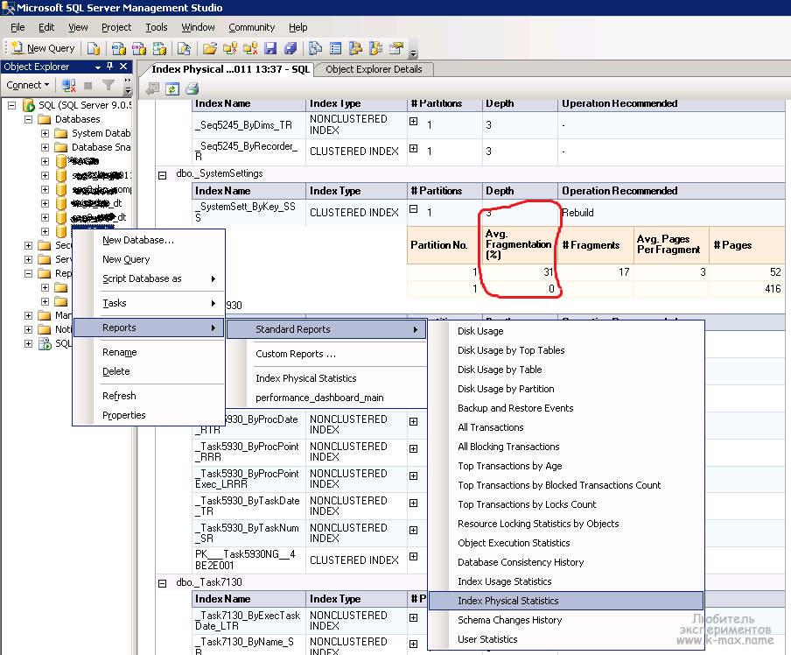
Task: Collapse the Databases folder node
Action: pyautogui.click(x=28, y=119)
